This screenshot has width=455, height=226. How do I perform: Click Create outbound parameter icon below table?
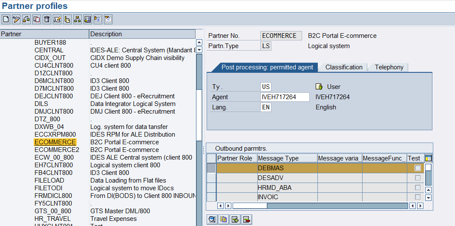point(234,220)
